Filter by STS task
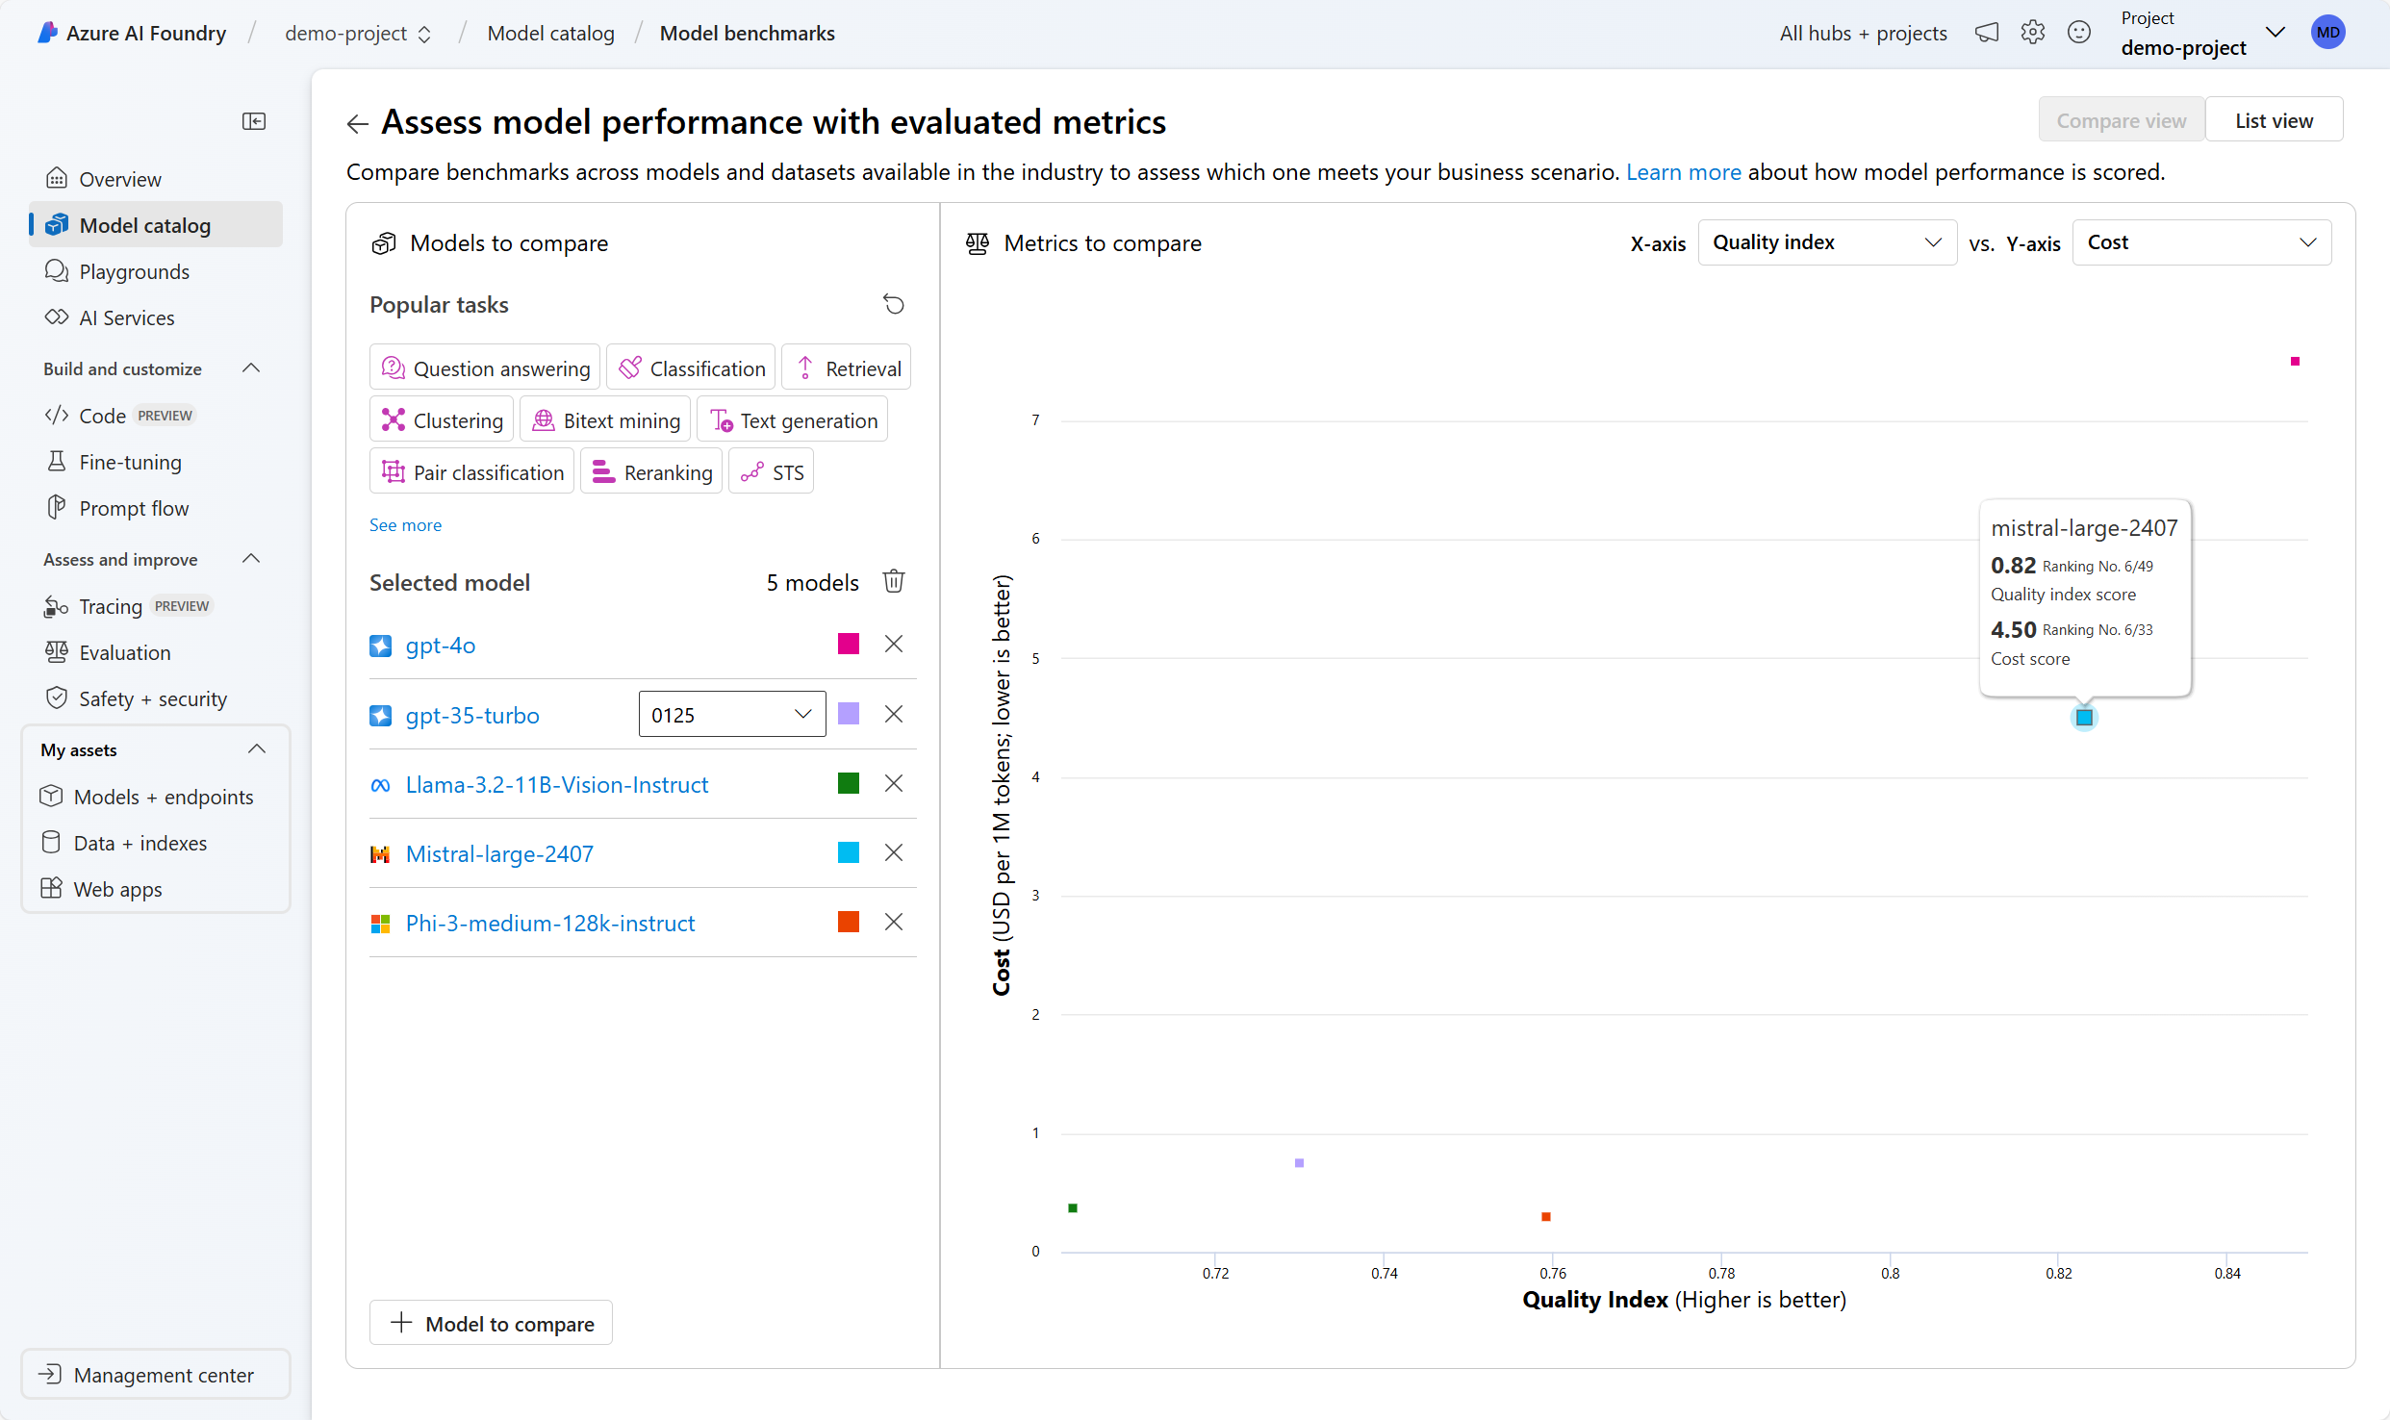Image resolution: width=2390 pixels, height=1420 pixels. coord(772,472)
